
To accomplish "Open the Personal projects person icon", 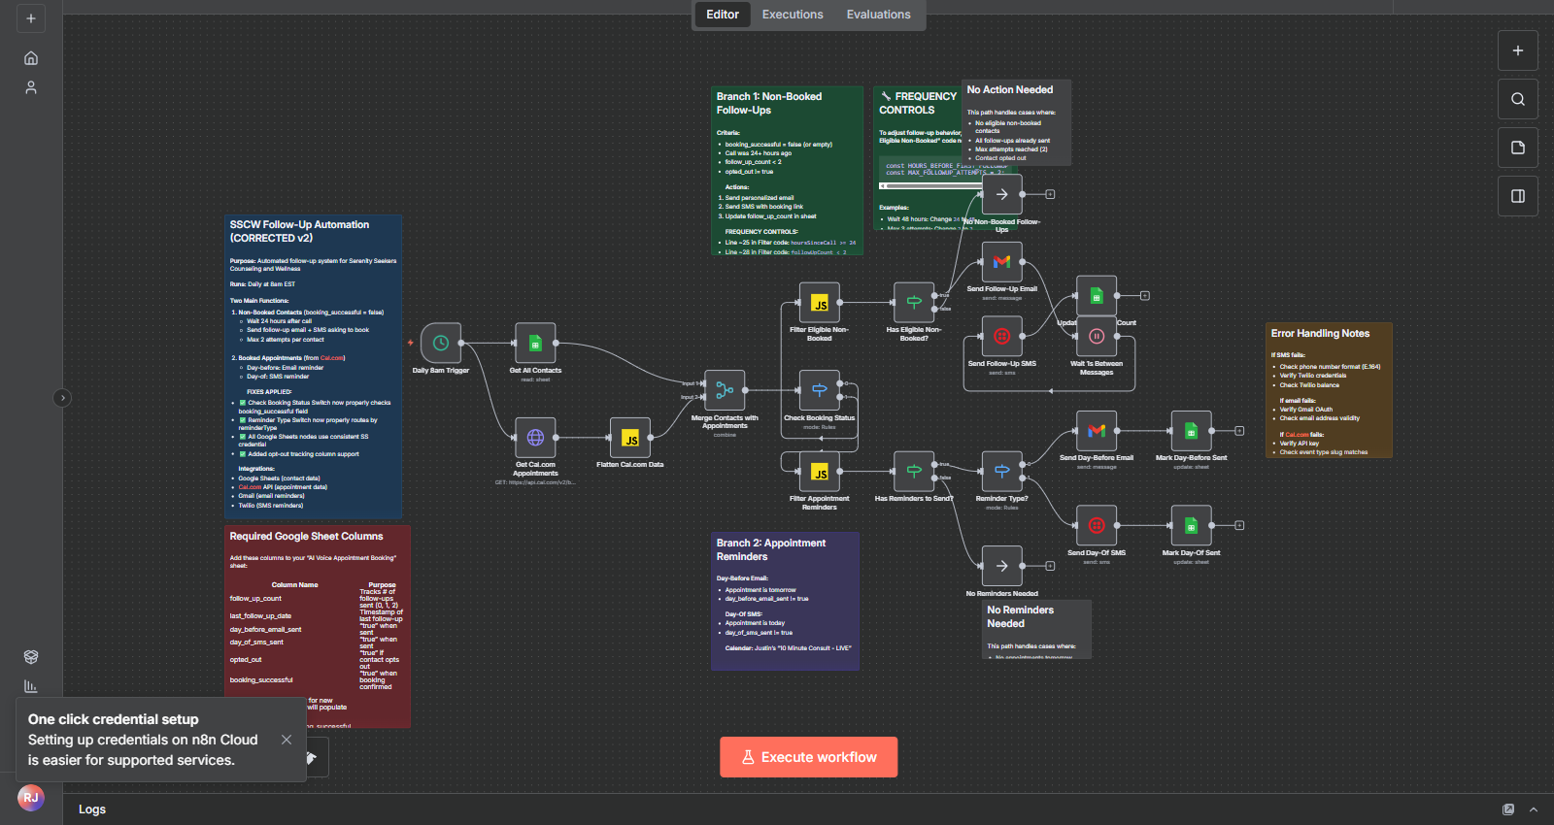I will 31,87.
